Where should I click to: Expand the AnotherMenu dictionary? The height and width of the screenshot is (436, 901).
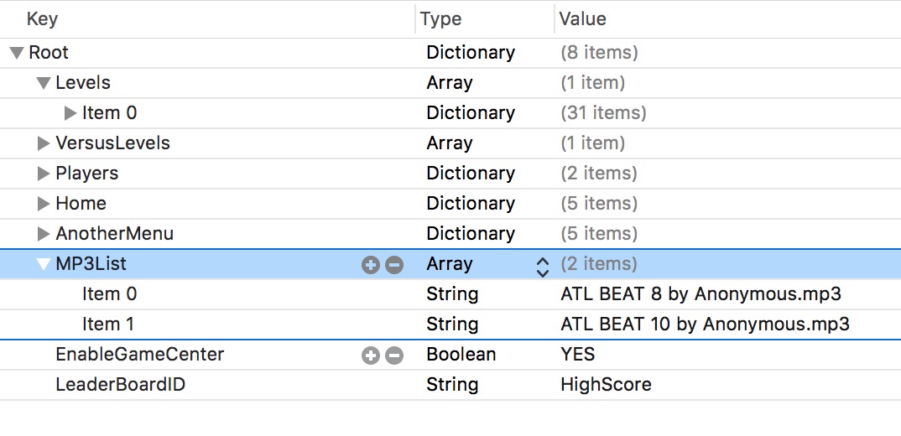pyautogui.click(x=44, y=234)
